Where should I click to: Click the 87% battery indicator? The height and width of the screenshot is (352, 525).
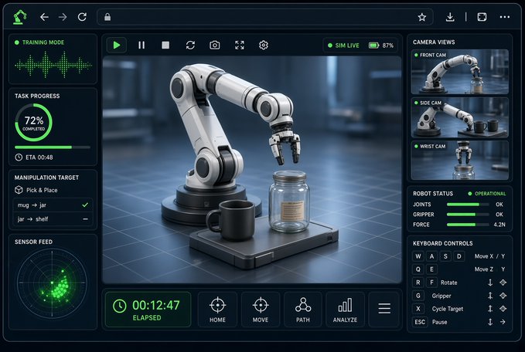pos(381,46)
